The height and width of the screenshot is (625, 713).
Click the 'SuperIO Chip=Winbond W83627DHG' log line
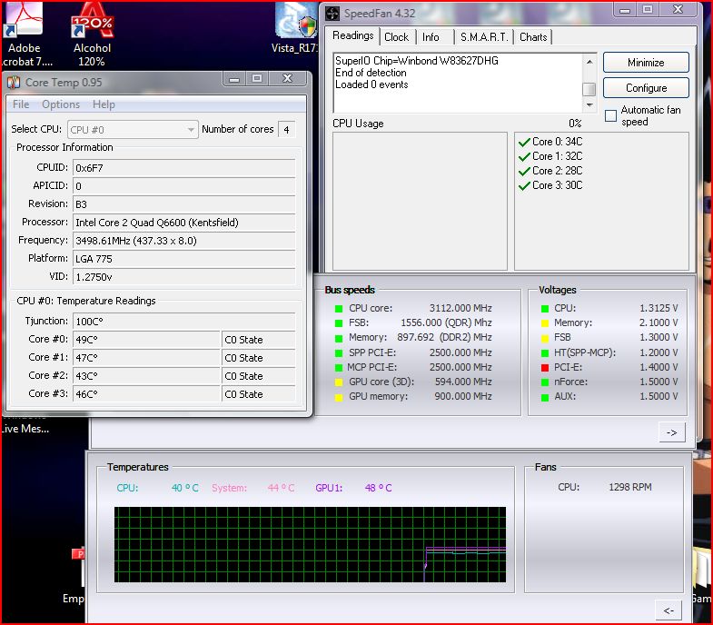point(417,61)
